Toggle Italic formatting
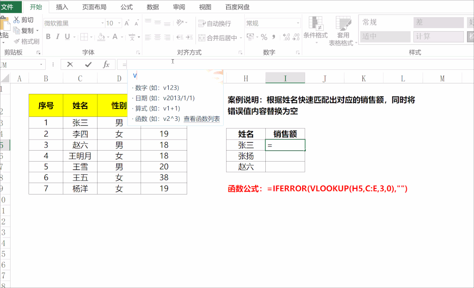 (x=58, y=37)
